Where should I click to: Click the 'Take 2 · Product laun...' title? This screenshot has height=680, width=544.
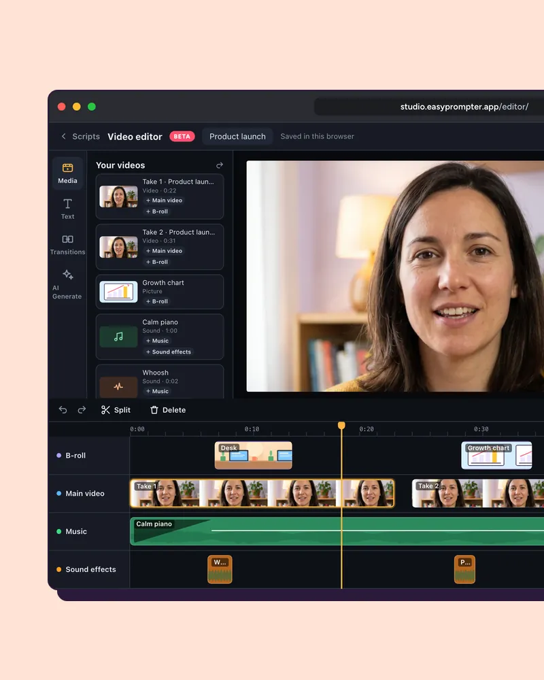tap(179, 232)
